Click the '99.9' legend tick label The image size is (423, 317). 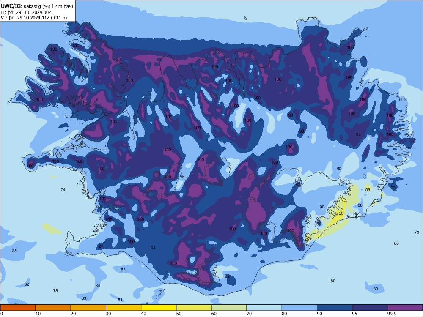pos(391,314)
